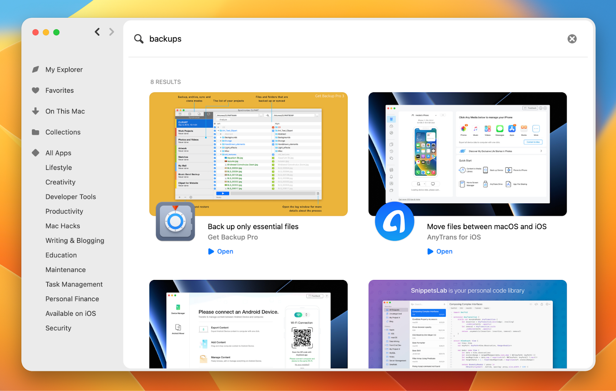
Task: Click inside the search input field
Action: click(269, 39)
